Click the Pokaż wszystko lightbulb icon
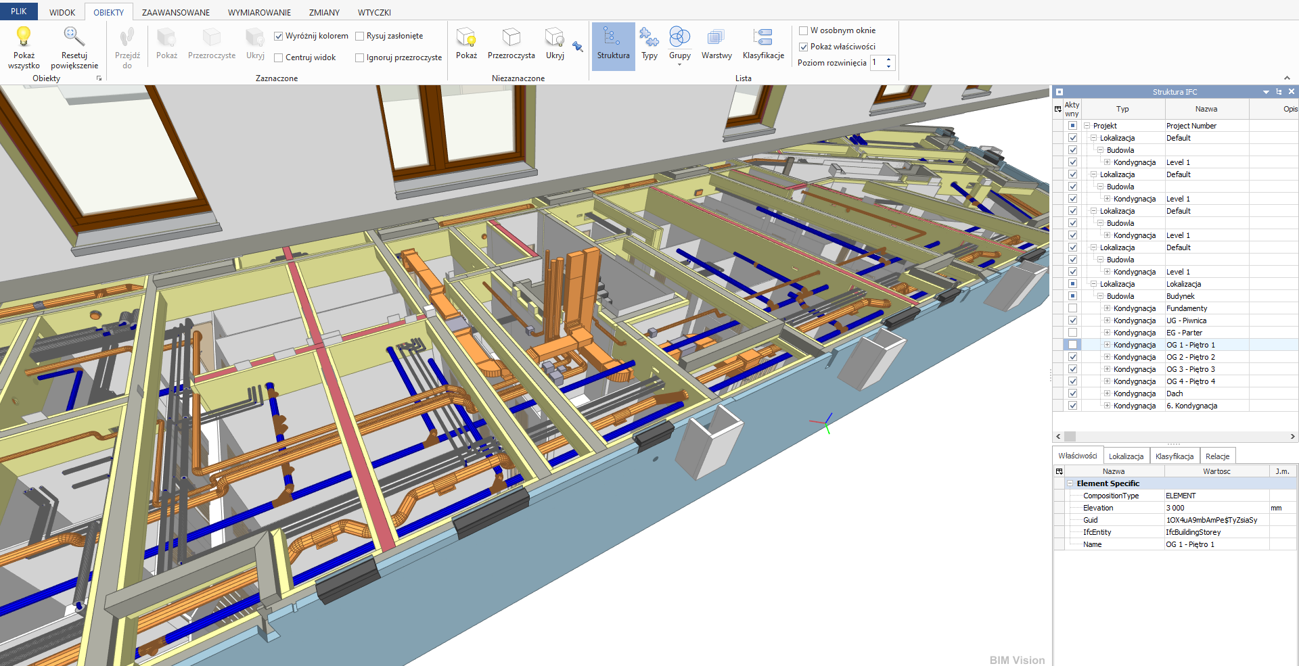1299x666 pixels. (24, 37)
